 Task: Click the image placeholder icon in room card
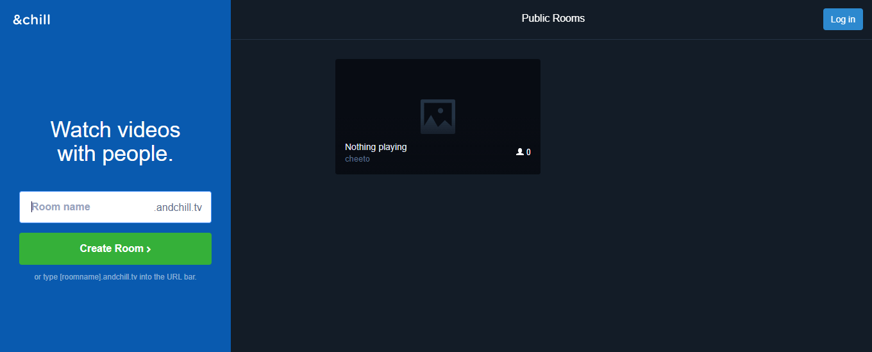pyautogui.click(x=438, y=117)
